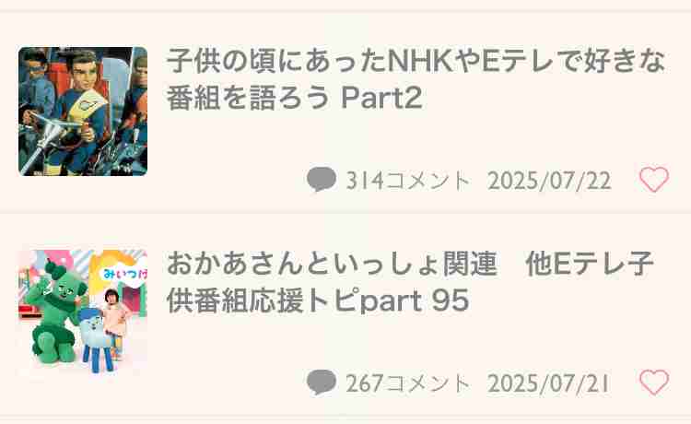Open topic おかあさんといっしょ関連 part 95
The image size is (691, 424).
coord(410,282)
